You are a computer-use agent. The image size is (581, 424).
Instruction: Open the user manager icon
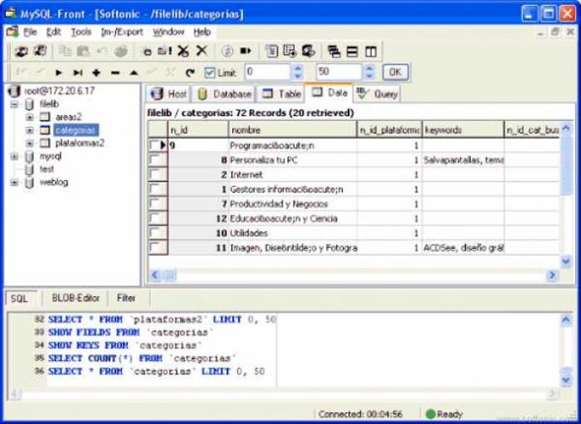[308, 51]
